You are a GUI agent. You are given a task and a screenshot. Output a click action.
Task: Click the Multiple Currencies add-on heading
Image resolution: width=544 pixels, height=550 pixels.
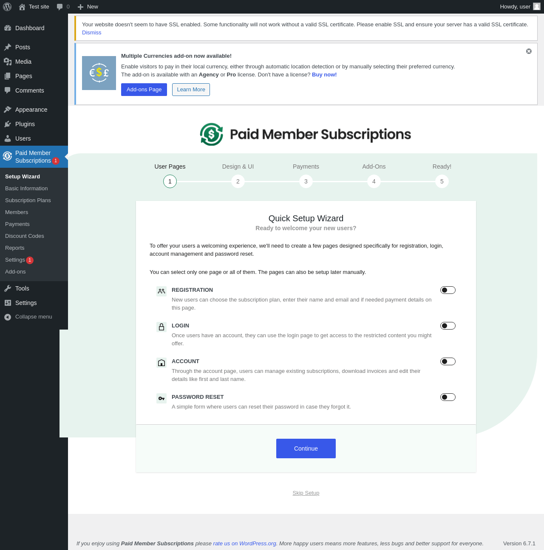pyautogui.click(x=176, y=56)
